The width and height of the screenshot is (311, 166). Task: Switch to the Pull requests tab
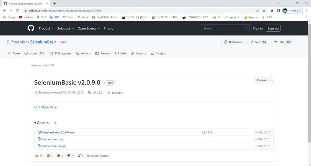tap(61, 53)
